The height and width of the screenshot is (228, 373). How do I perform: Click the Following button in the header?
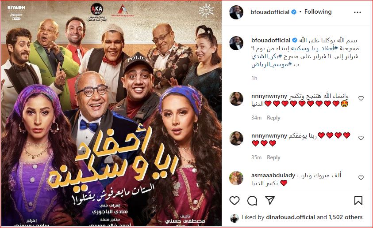(318, 11)
